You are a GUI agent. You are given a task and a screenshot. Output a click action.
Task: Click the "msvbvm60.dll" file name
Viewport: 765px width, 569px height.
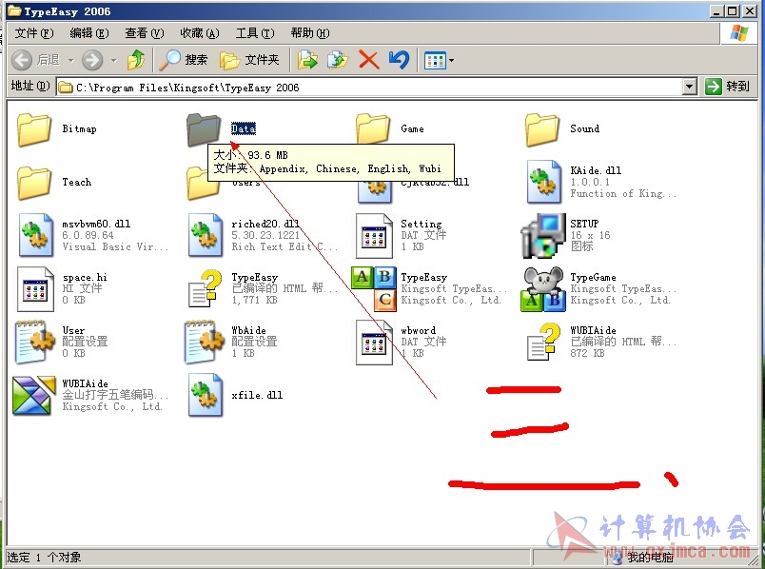point(96,224)
